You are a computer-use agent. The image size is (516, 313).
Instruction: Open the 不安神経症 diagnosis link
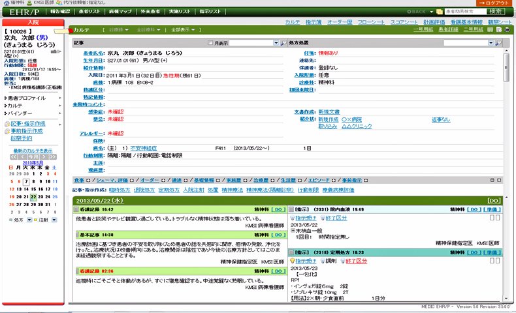(144, 148)
